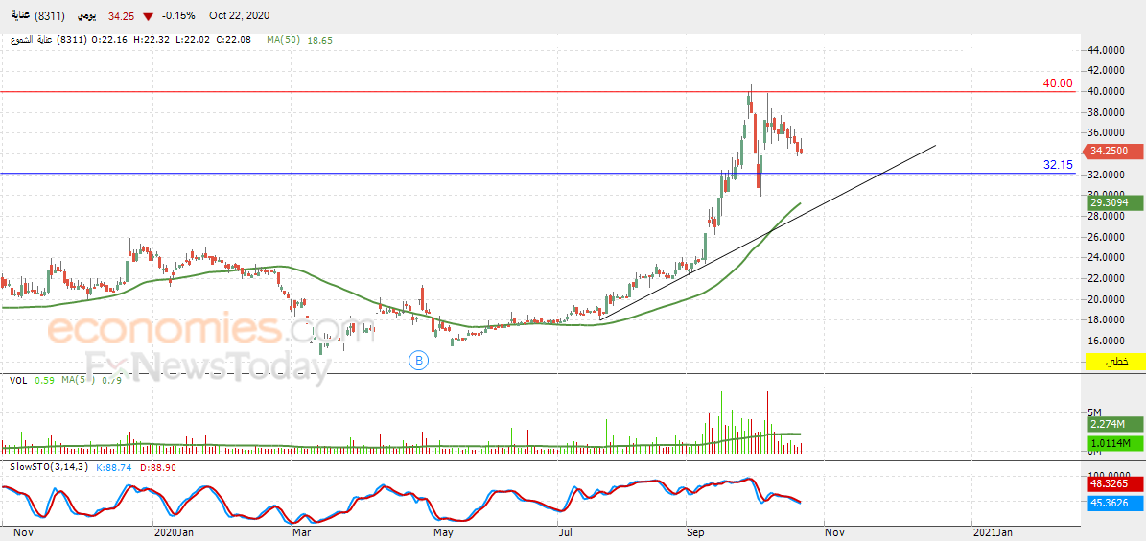Viewport: 1146px width, 541px height.
Task: Click the blue 45.3626 stochastic tag
Action: pyautogui.click(x=1115, y=503)
